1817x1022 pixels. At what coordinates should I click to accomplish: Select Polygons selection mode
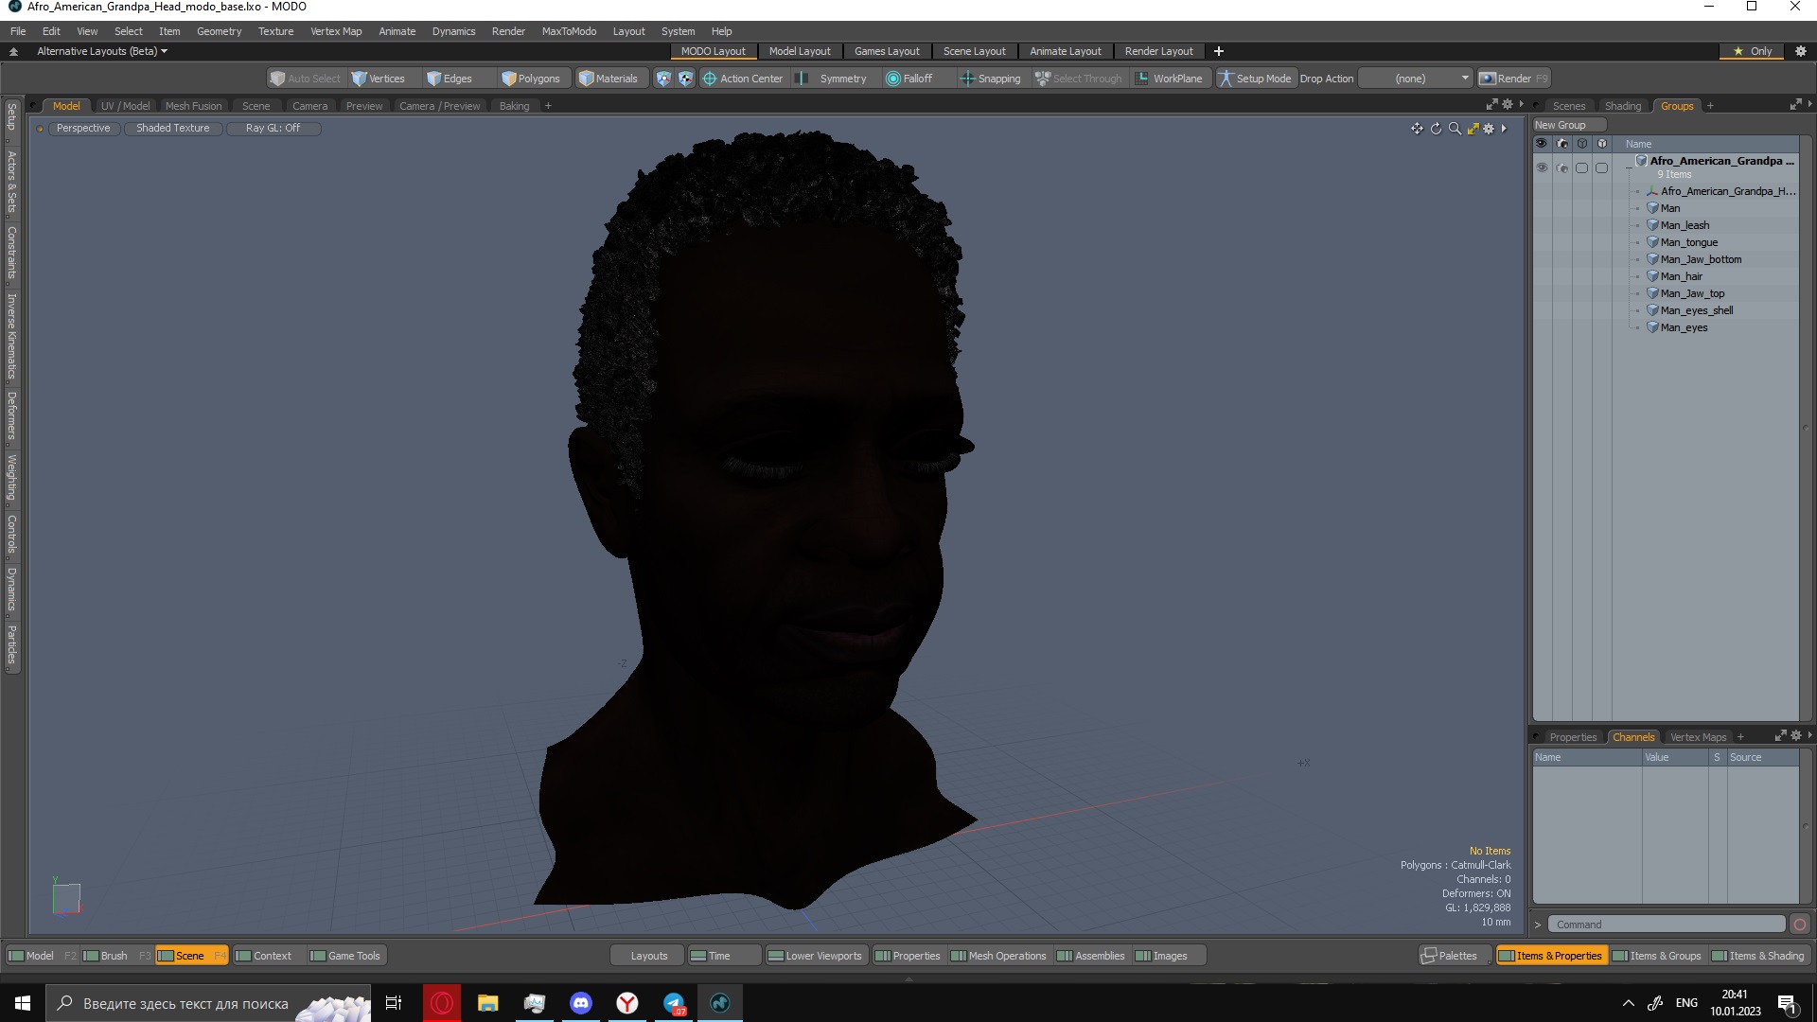531,79
